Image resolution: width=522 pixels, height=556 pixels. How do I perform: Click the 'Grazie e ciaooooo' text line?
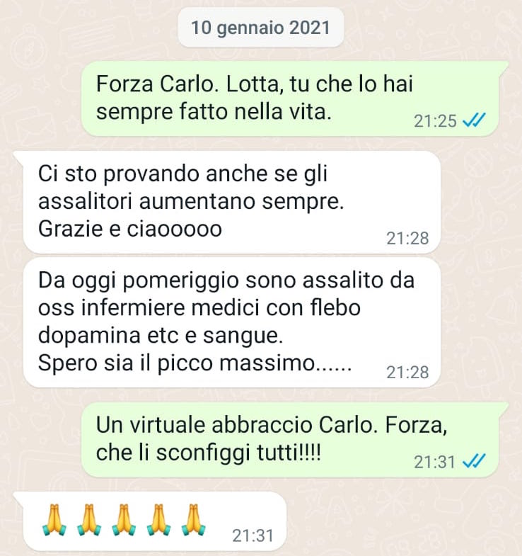coord(130,229)
